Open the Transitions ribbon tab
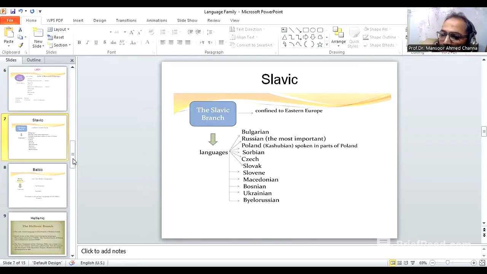 [x=126, y=21]
